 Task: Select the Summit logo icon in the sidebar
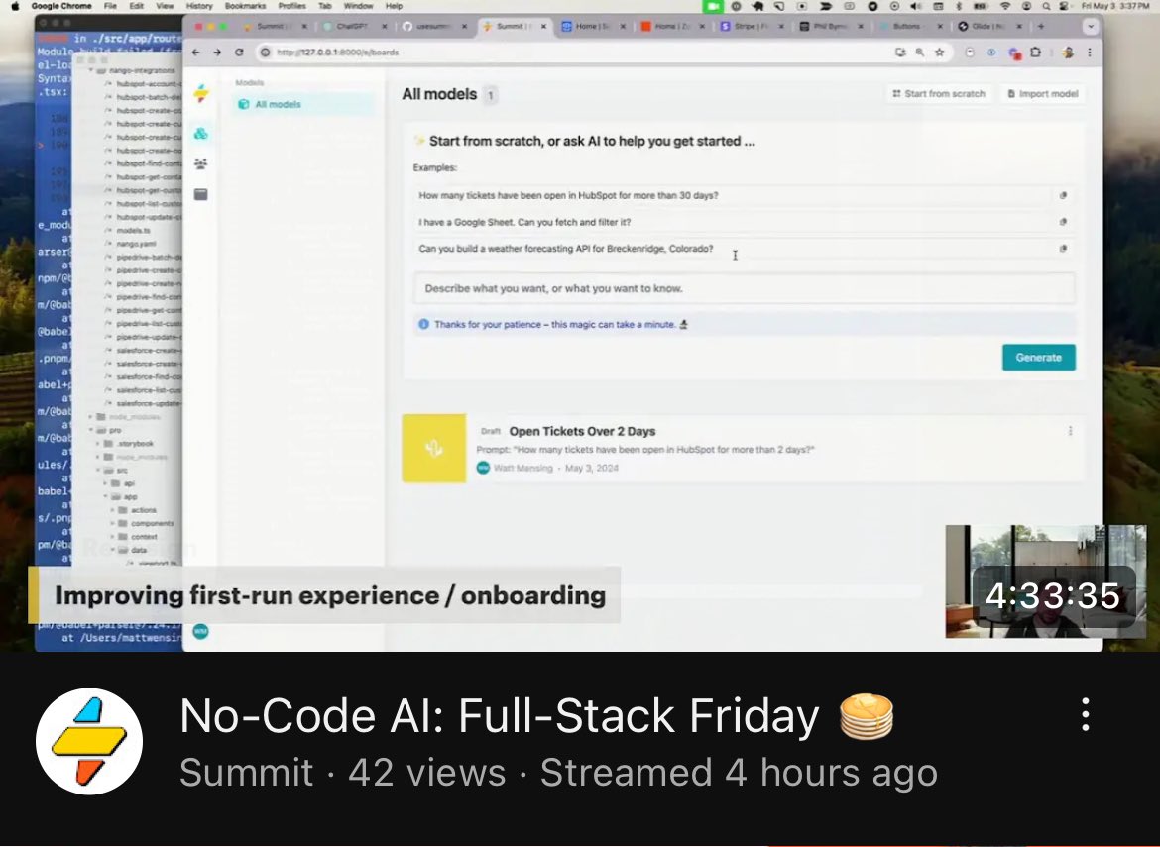(201, 92)
